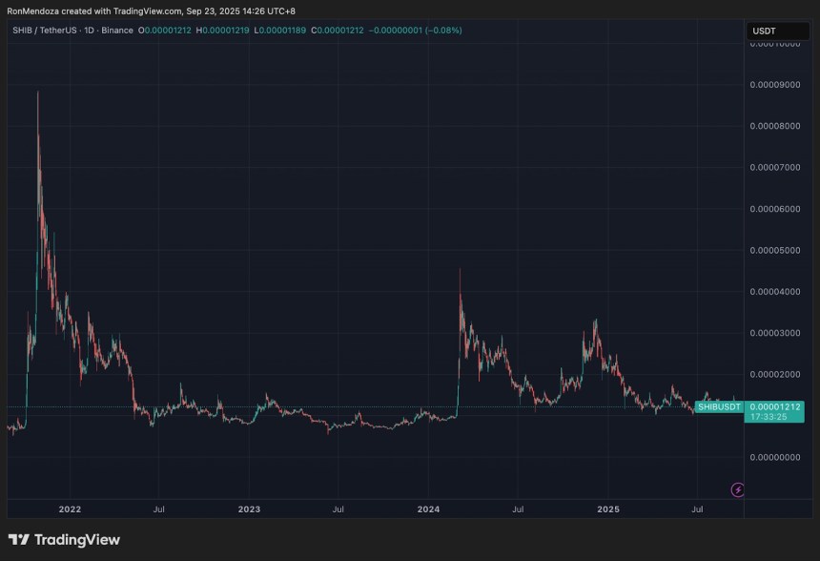Click the late-2021 all-time-high candle peak

pyautogui.click(x=37, y=93)
